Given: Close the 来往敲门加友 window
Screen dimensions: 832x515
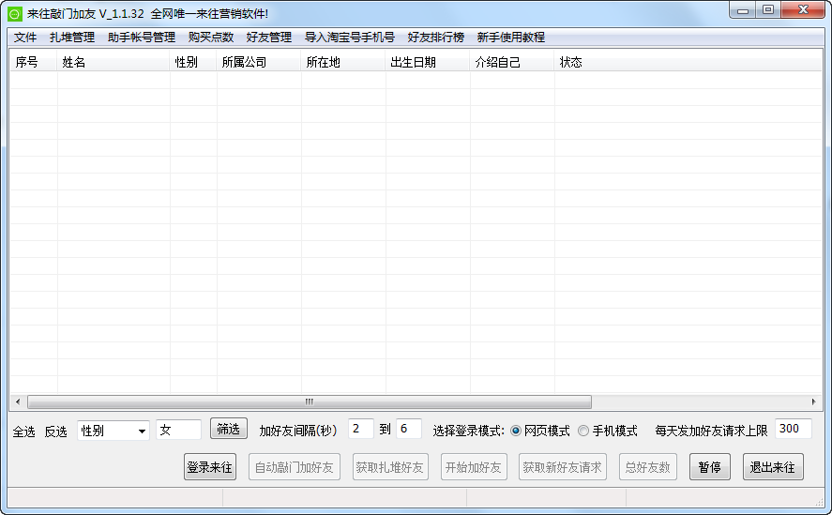Looking at the screenshot, I should coord(803,10).
